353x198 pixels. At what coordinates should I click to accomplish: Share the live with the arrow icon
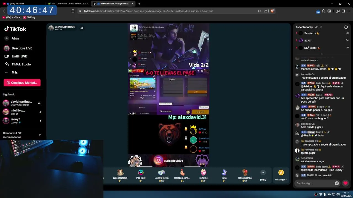[x=82, y=28]
